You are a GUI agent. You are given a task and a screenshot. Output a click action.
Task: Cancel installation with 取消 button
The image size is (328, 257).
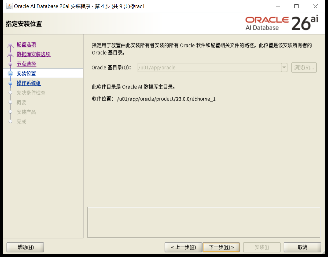click(x=302, y=247)
